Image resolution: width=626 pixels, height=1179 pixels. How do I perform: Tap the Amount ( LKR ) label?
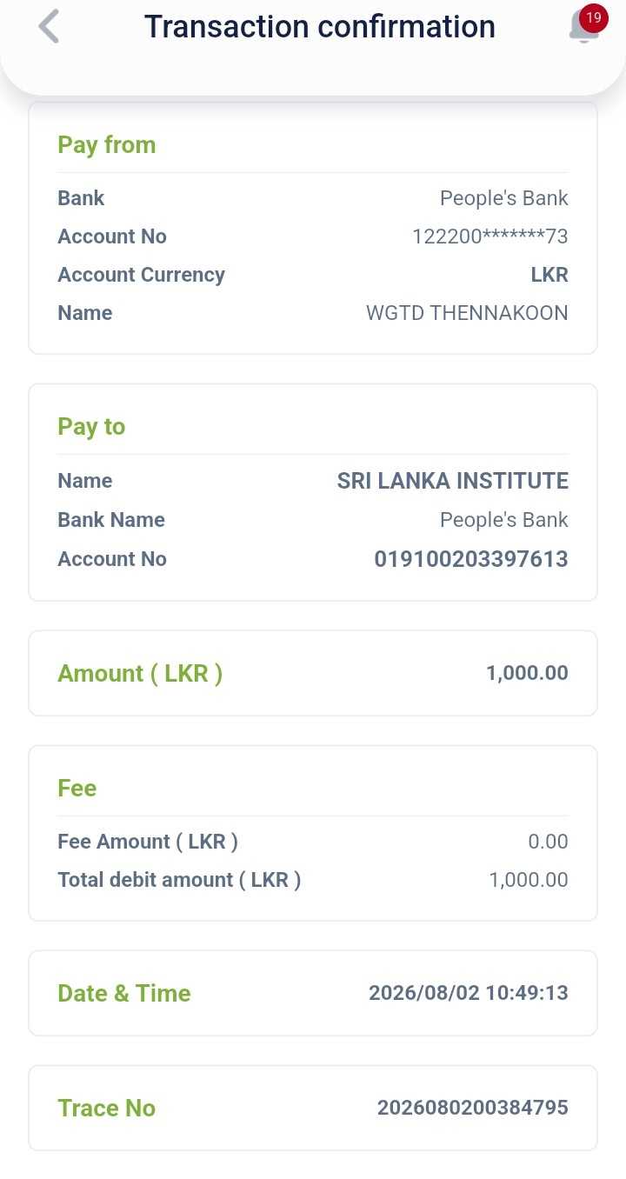[140, 674]
